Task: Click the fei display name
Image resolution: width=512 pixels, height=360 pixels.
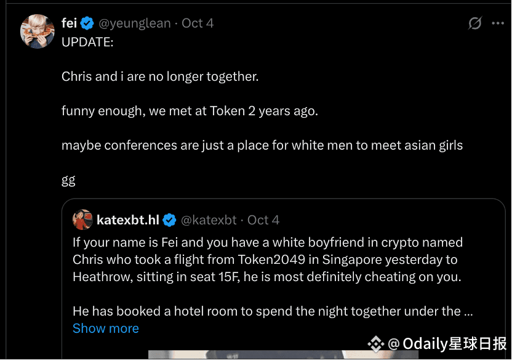Action: (69, 23)
